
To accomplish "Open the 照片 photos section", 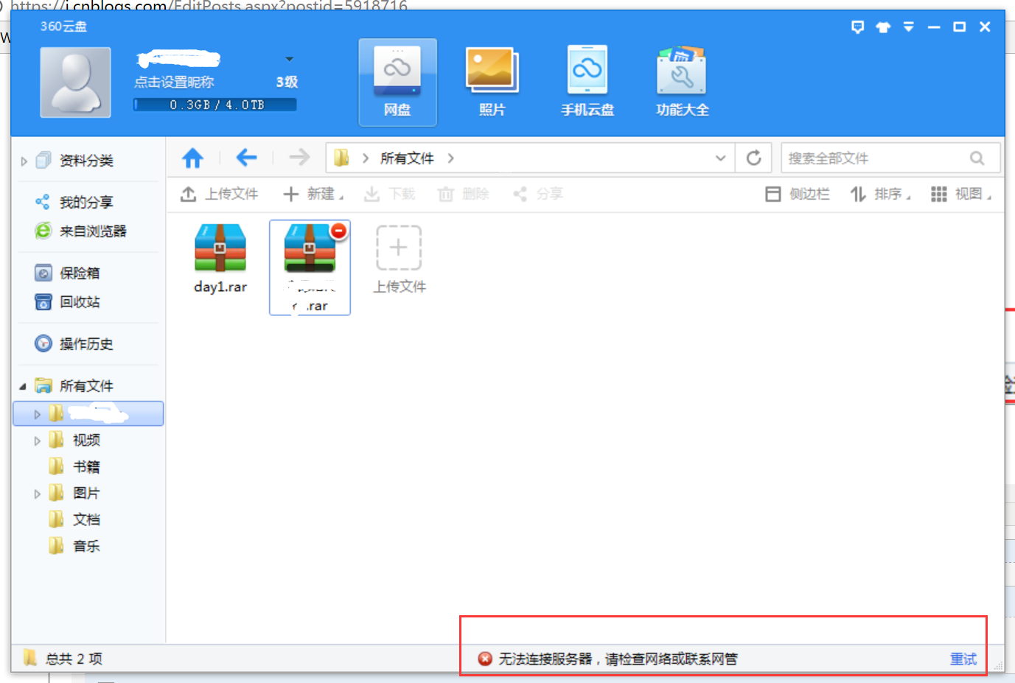I will (x=492, y=81).
